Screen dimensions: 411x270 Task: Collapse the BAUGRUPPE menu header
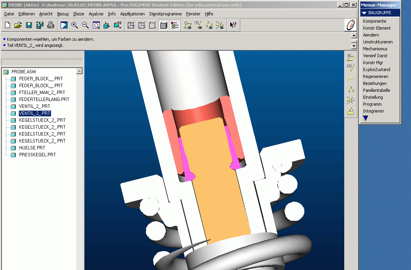point(365,13)
